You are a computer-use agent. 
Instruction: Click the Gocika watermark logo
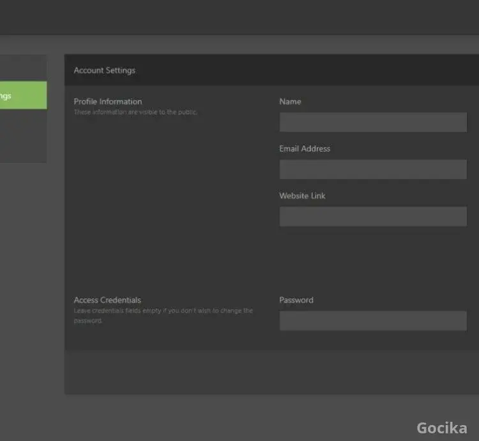[x=441, y=428]
